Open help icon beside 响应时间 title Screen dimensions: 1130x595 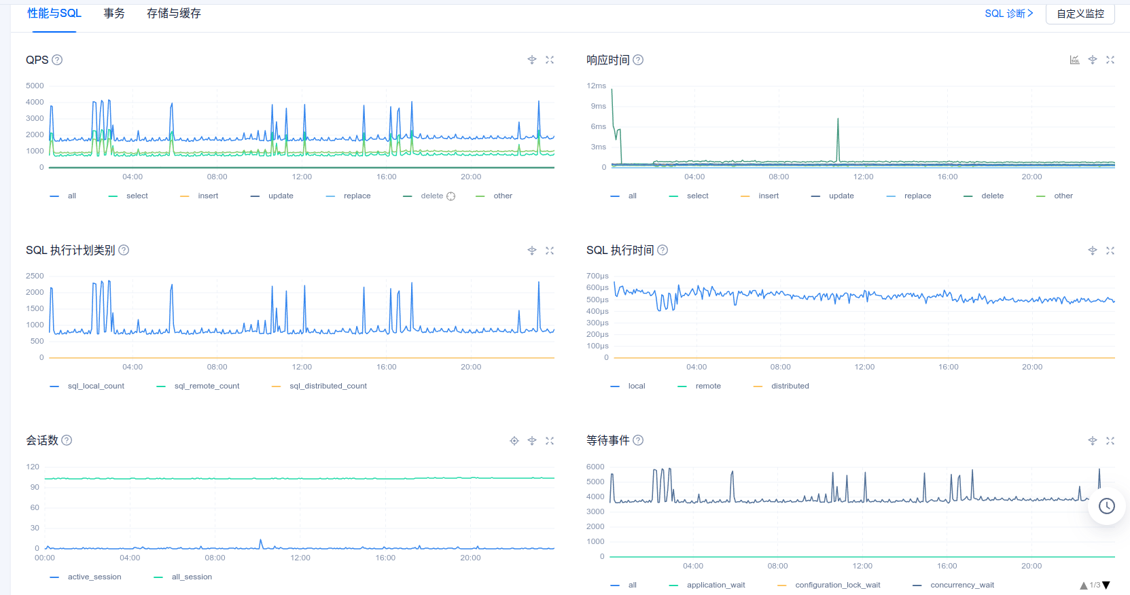638,60
